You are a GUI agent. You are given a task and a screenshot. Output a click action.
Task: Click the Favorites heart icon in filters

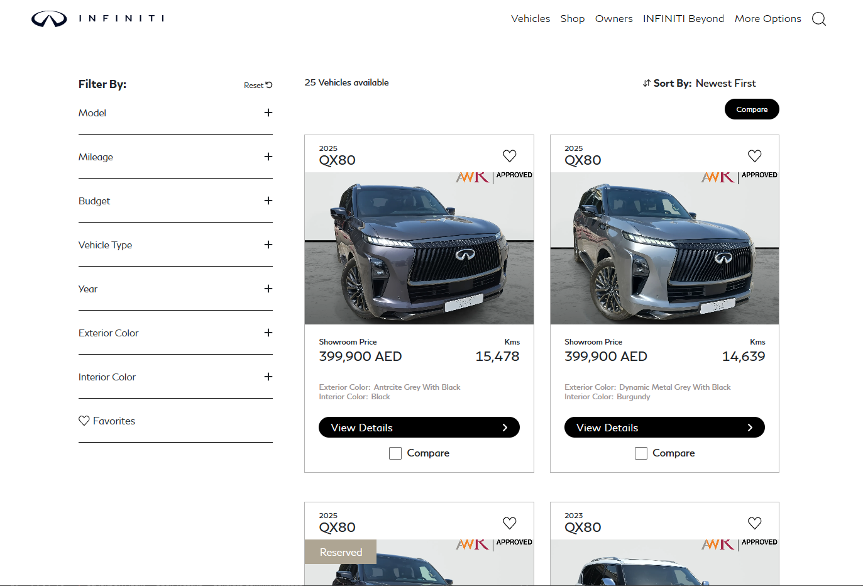[84, 421]
